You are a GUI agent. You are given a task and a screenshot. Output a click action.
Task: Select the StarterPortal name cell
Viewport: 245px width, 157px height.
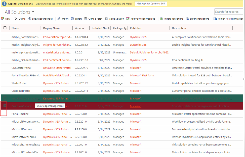click(x=19, y=83)
